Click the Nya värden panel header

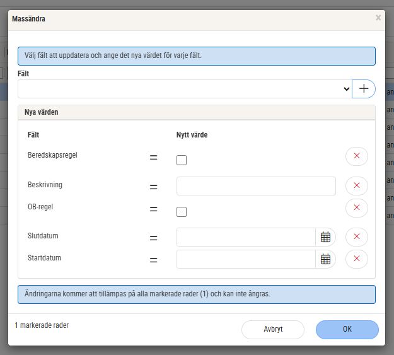[x=196, y=112]
